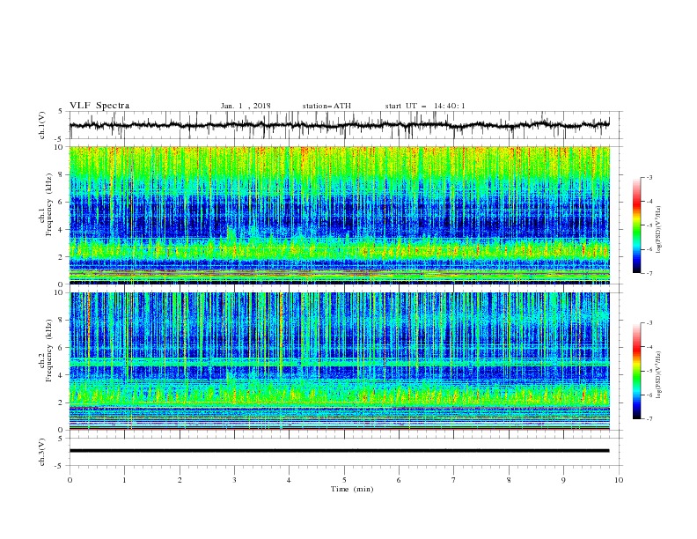Click the ch.2 spectrogram panel
The height and width of the screenshot is (539, 697).
pos(339,361)
